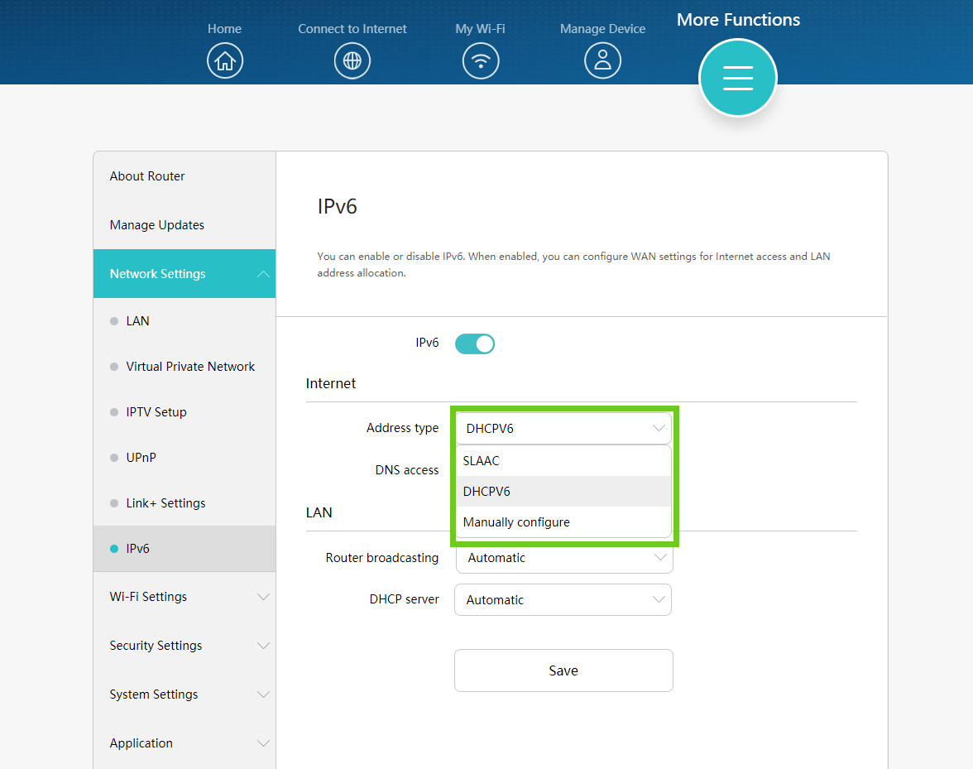Viewport: 973px width, 769px height.
Task: Open Router broadcasting dropdown arrow
Action: coord(659,558)
